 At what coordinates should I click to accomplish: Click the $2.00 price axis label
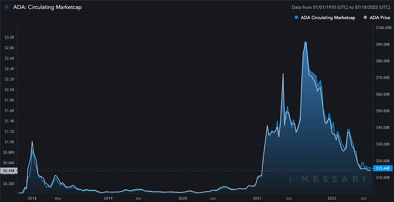(x=10, y=89)
